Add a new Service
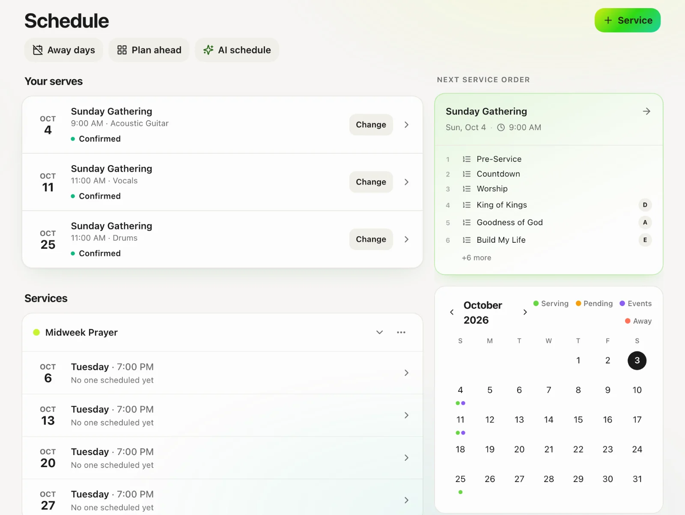Screen dimensions: 685x515 [x=628, y=20]
